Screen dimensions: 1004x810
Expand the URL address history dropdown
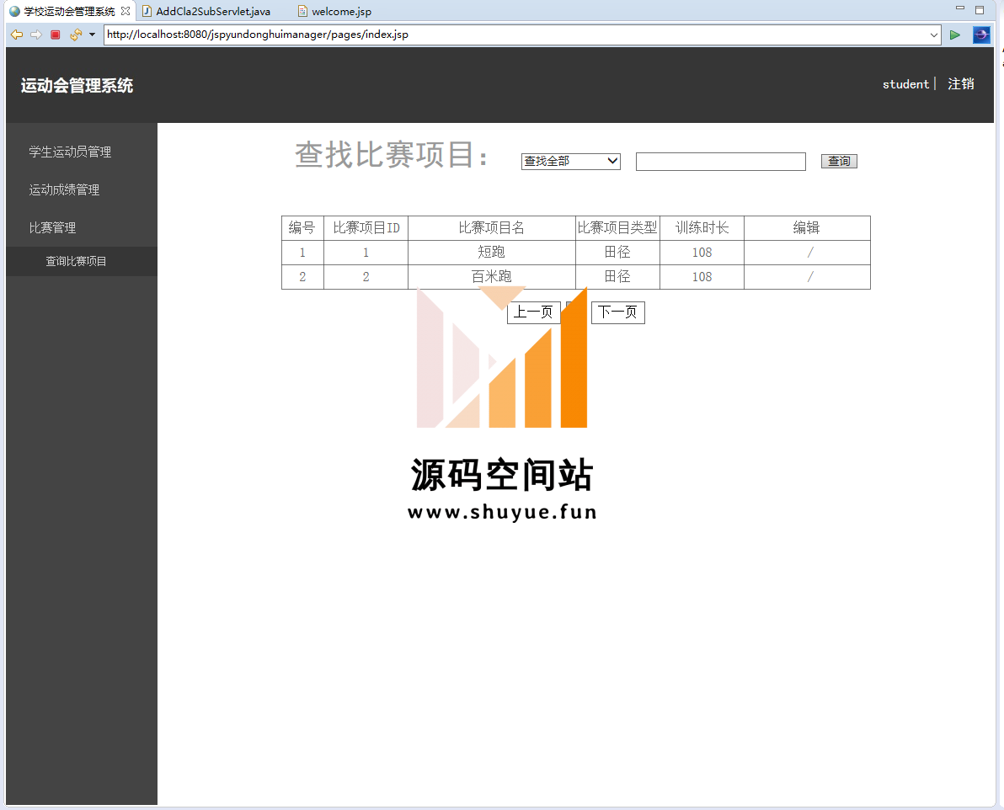point(933,35)
